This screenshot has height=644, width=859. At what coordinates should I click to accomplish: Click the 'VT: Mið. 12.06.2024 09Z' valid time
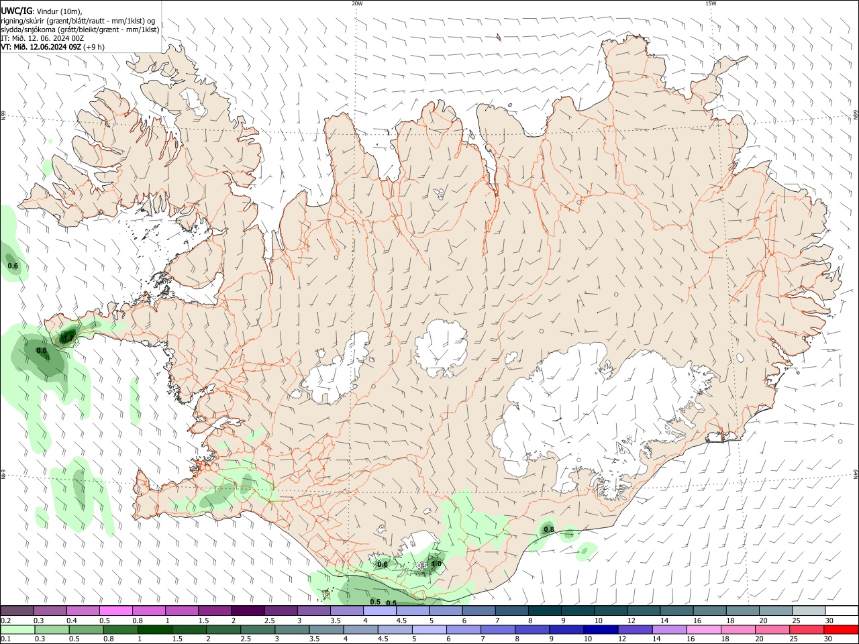(x=41, y=47)
